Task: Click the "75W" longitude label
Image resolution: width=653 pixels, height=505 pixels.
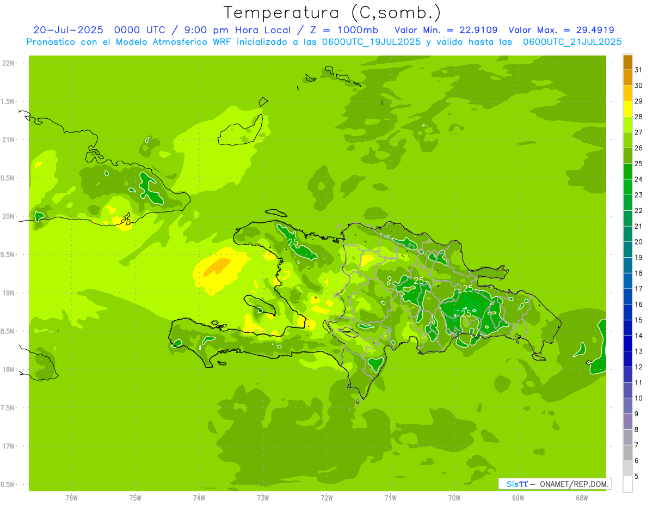Action: tap(135, 498)
